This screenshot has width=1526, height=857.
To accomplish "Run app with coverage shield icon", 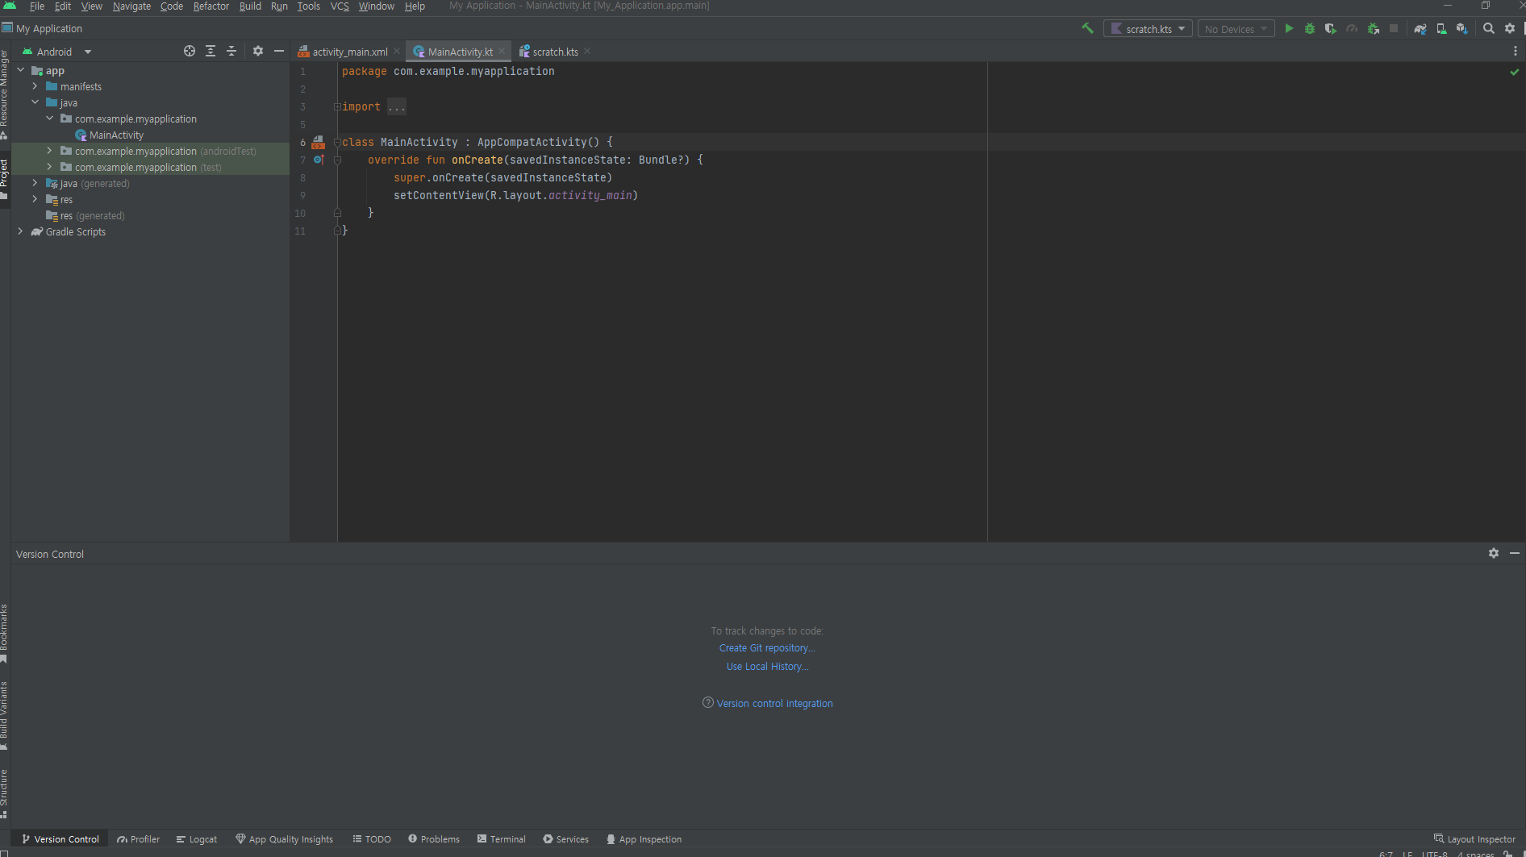I will click(x=1331, y=28).
